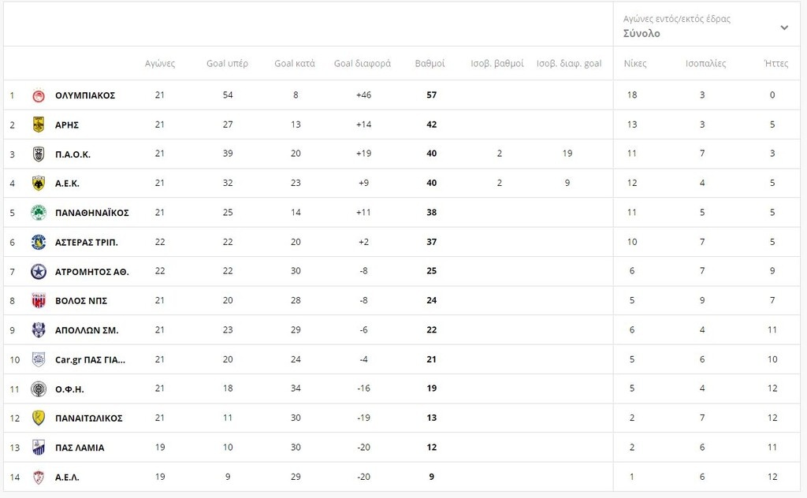Click the Panaitolikos yellow crest icon
The height and width of the screenshot is (498, 807).
click(39, 418)
